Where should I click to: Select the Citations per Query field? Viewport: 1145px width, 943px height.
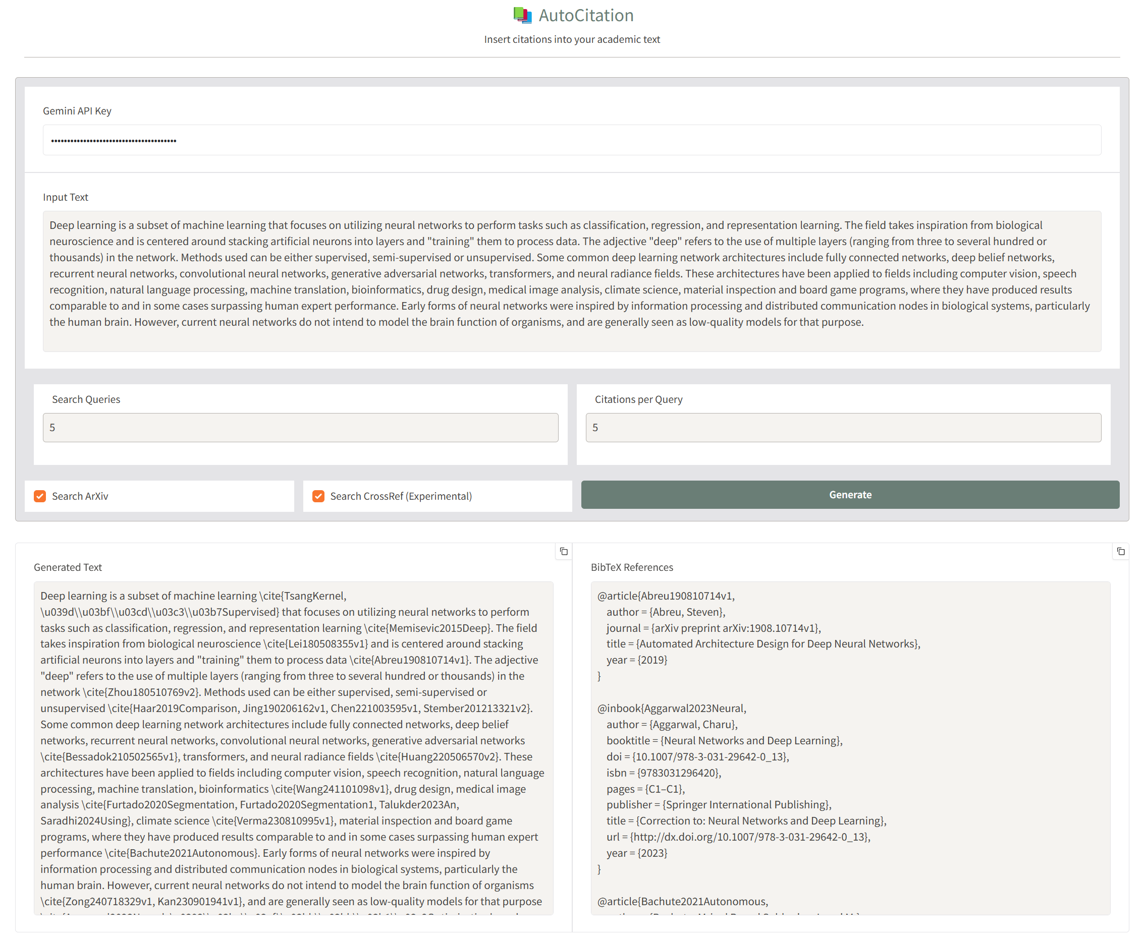pos(843,428)
